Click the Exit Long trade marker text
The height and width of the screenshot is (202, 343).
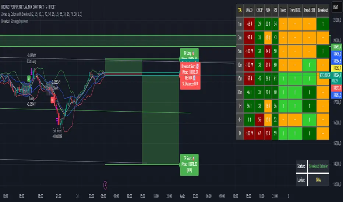click(x=32, y=62)
